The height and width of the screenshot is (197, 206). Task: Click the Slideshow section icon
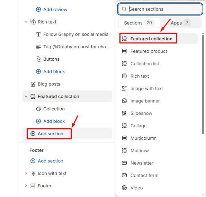pyautogui.click(x=124, y=113)
